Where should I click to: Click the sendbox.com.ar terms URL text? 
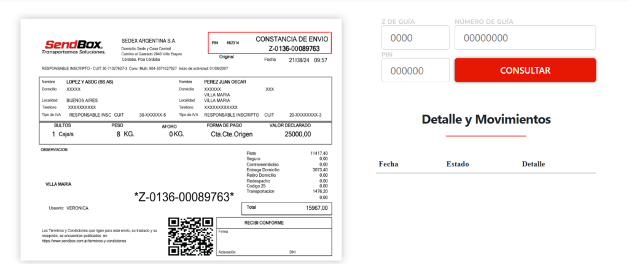click(x=84, y=241)
